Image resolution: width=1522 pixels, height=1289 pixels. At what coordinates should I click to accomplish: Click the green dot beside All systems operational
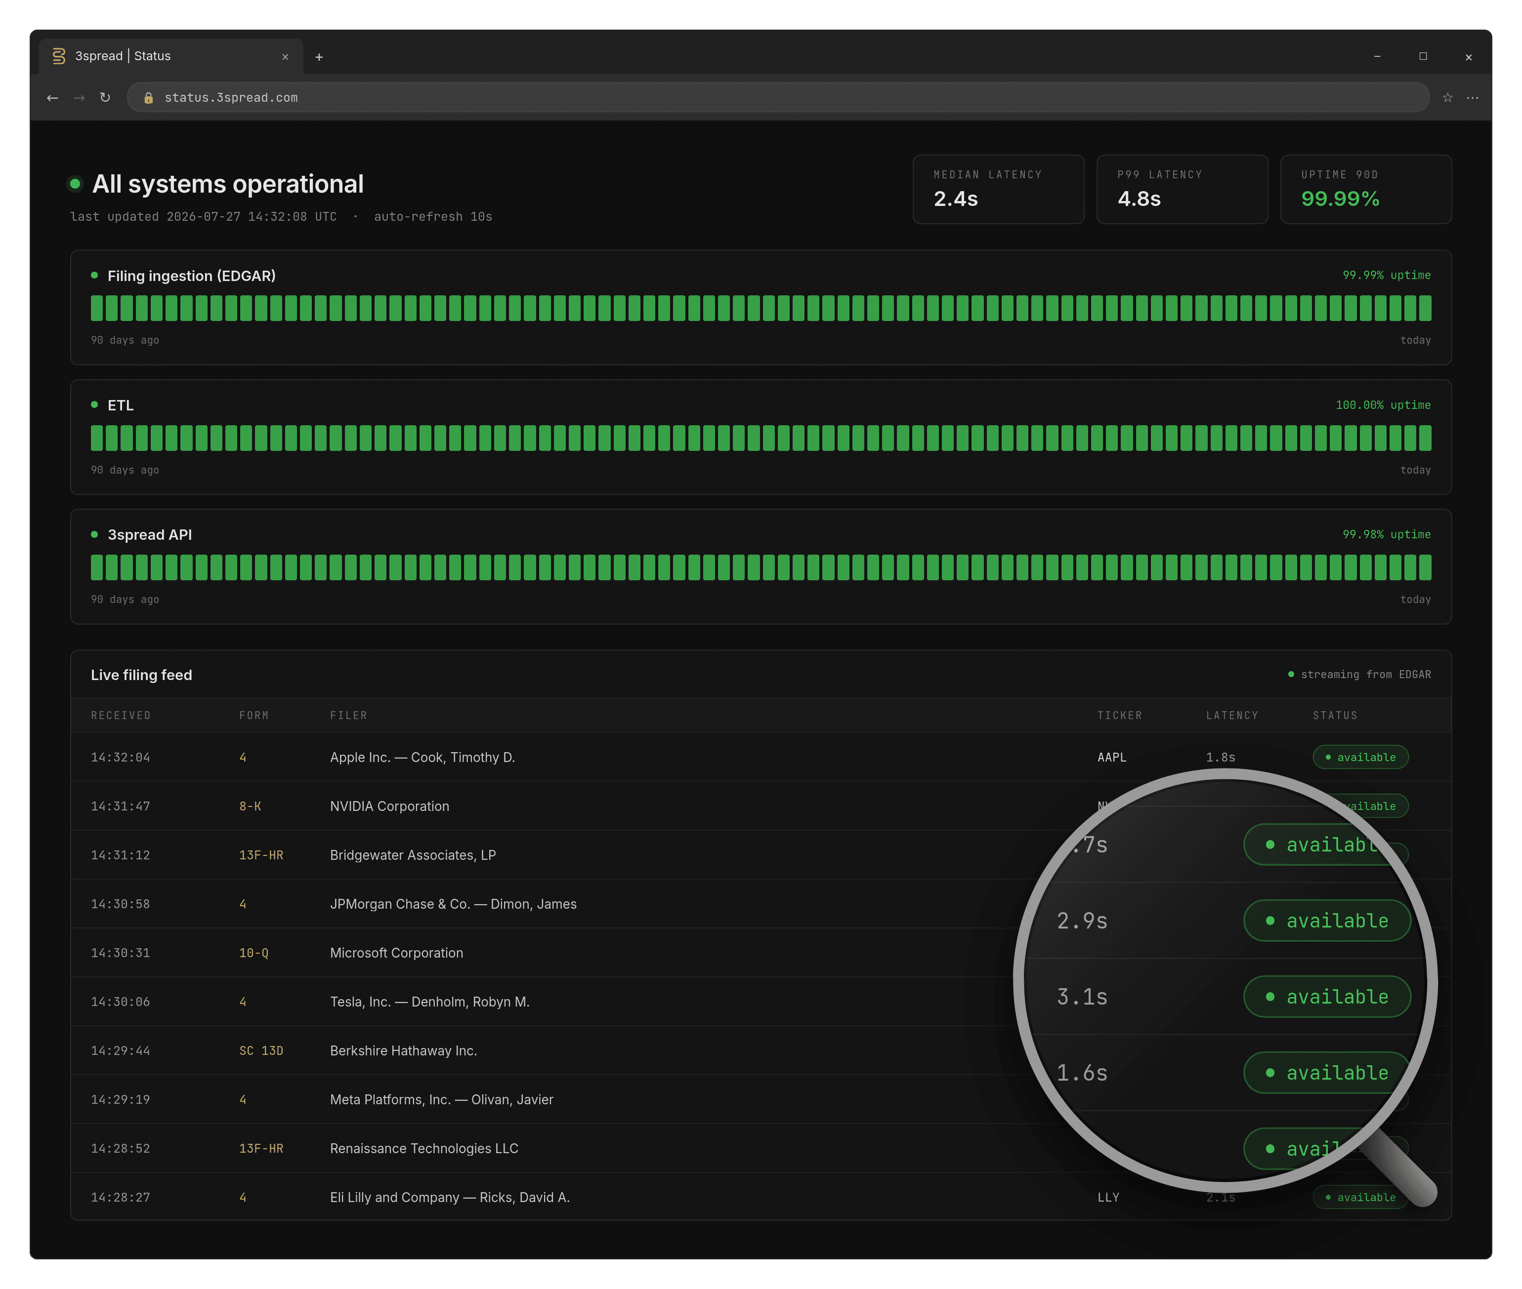pos(75,184)
